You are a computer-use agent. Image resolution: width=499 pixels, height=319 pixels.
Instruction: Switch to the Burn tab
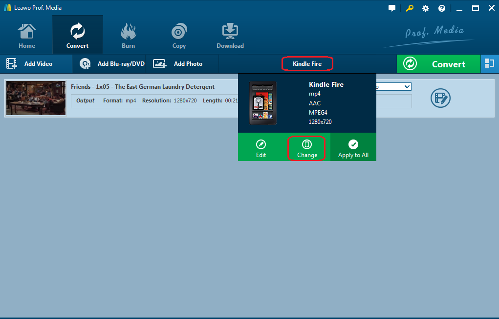128,36
